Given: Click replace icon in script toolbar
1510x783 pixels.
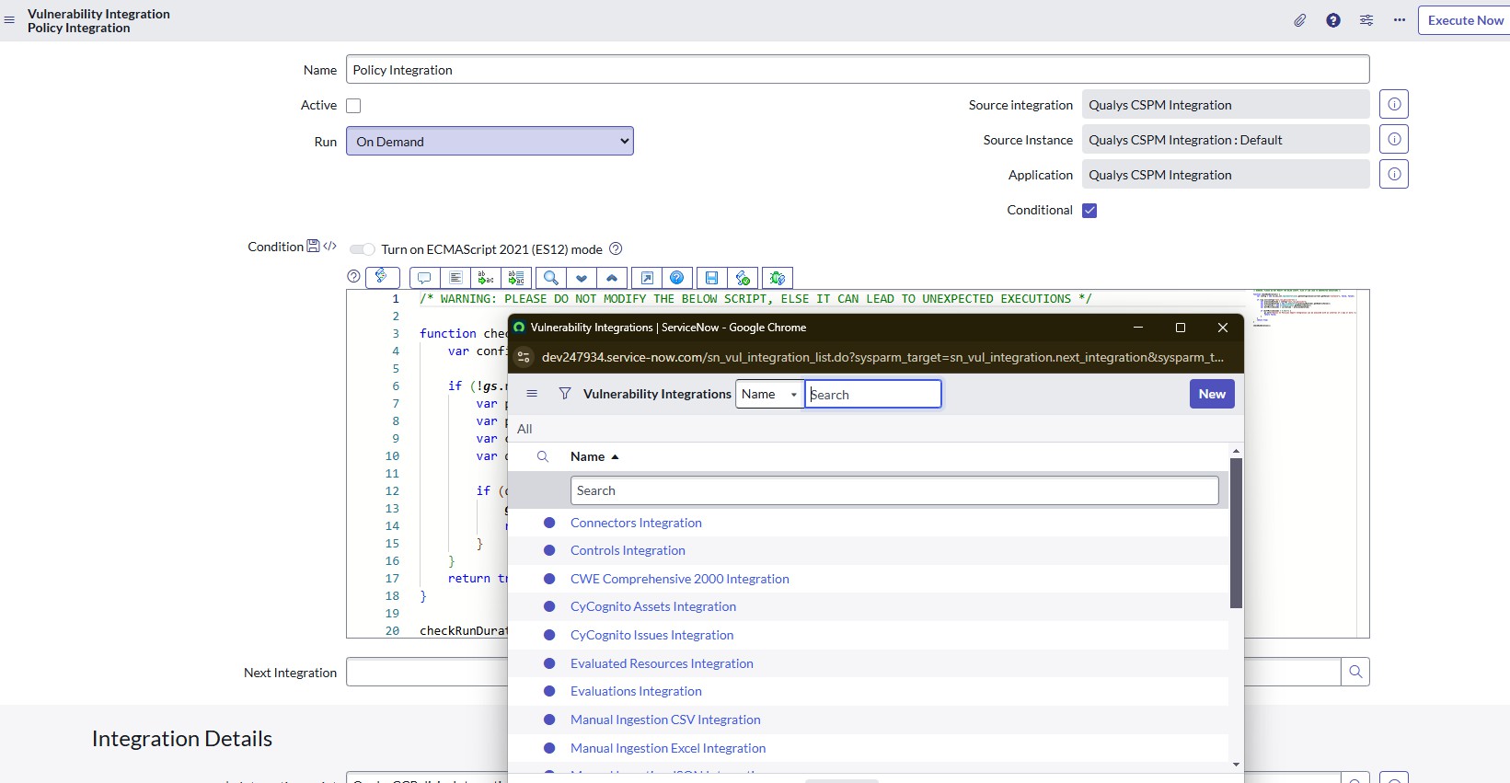Looking at the screenshot, I should (x=486, y=278).
